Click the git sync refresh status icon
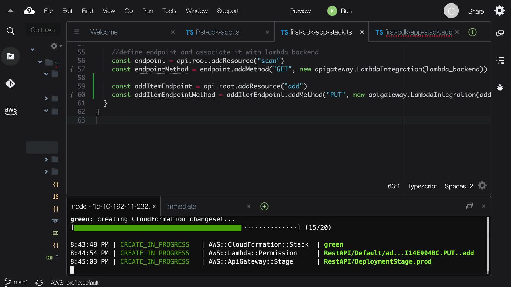 pos(39,282)
